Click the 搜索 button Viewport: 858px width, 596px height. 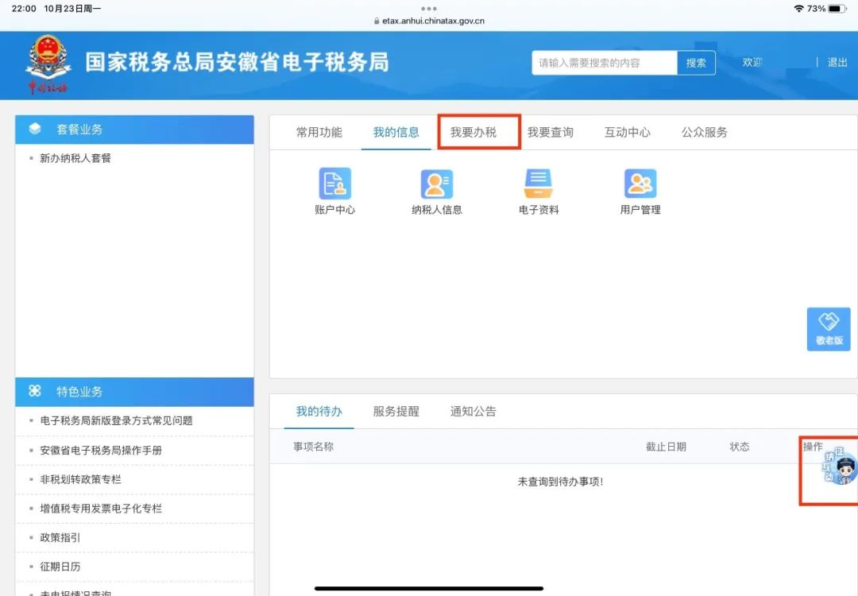[696, 63]
